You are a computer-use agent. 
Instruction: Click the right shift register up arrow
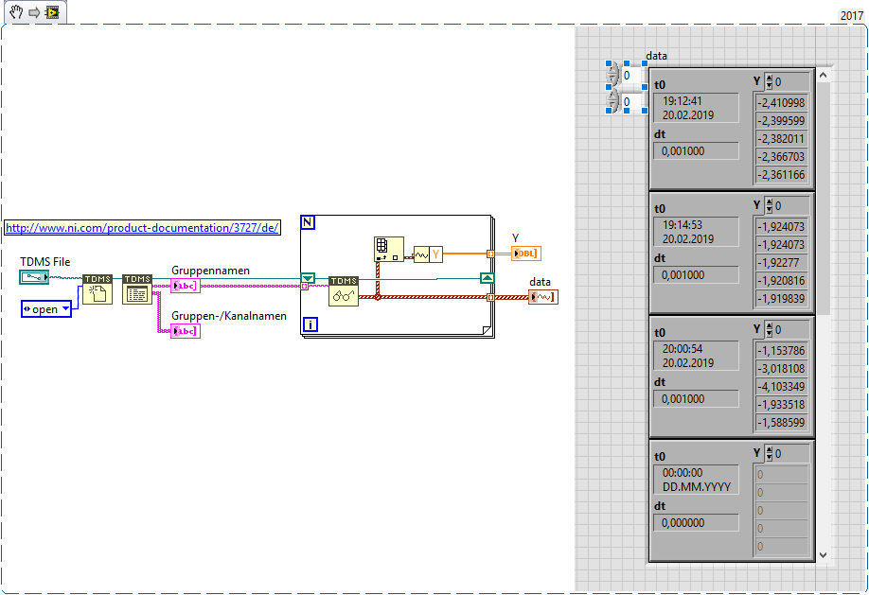point(487,278)
